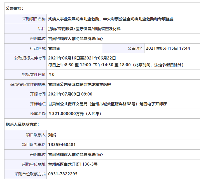Click the 预算金额 label cell
This screenshot has height=179, width=203.
38,114
